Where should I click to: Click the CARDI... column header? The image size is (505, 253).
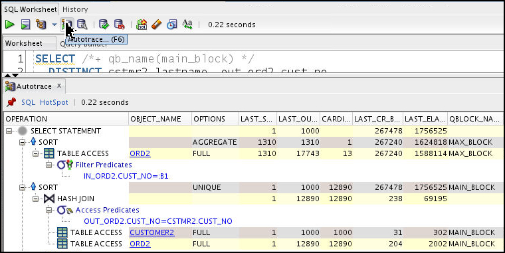(x=336, y=119)
